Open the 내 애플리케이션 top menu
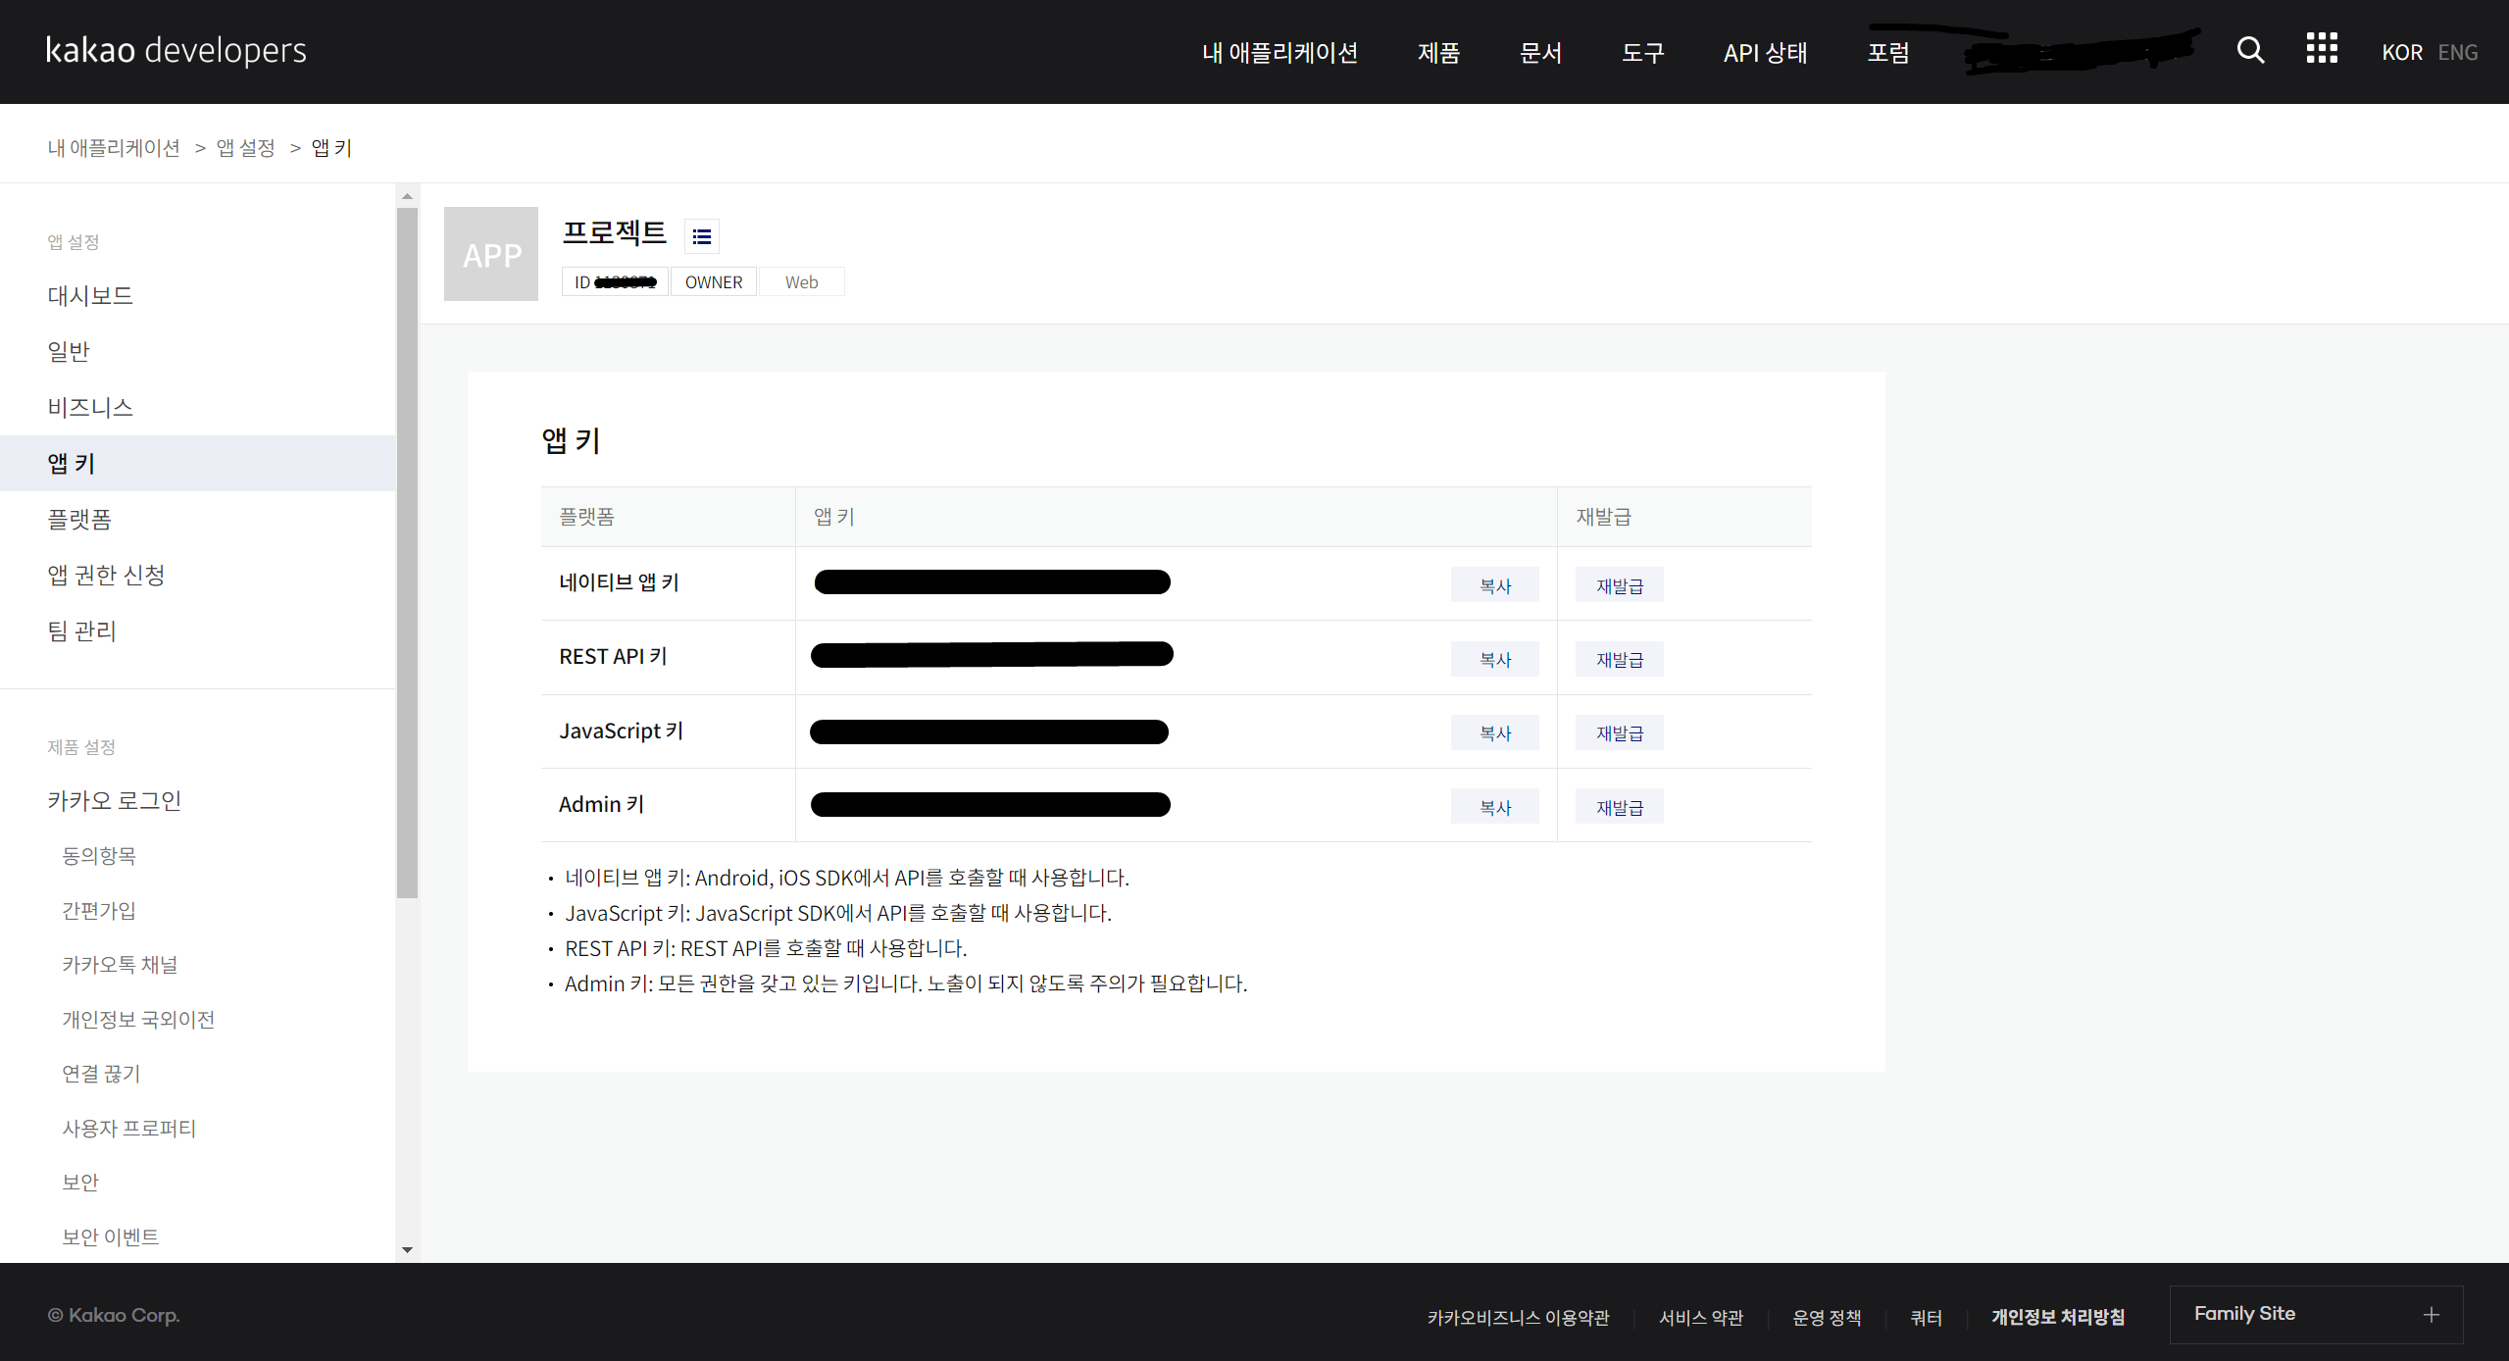The image size is (2509, 1361). click(x=1280, y=53)
